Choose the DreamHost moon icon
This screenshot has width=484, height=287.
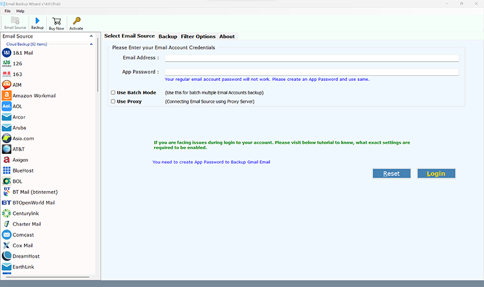pos(6,256)
